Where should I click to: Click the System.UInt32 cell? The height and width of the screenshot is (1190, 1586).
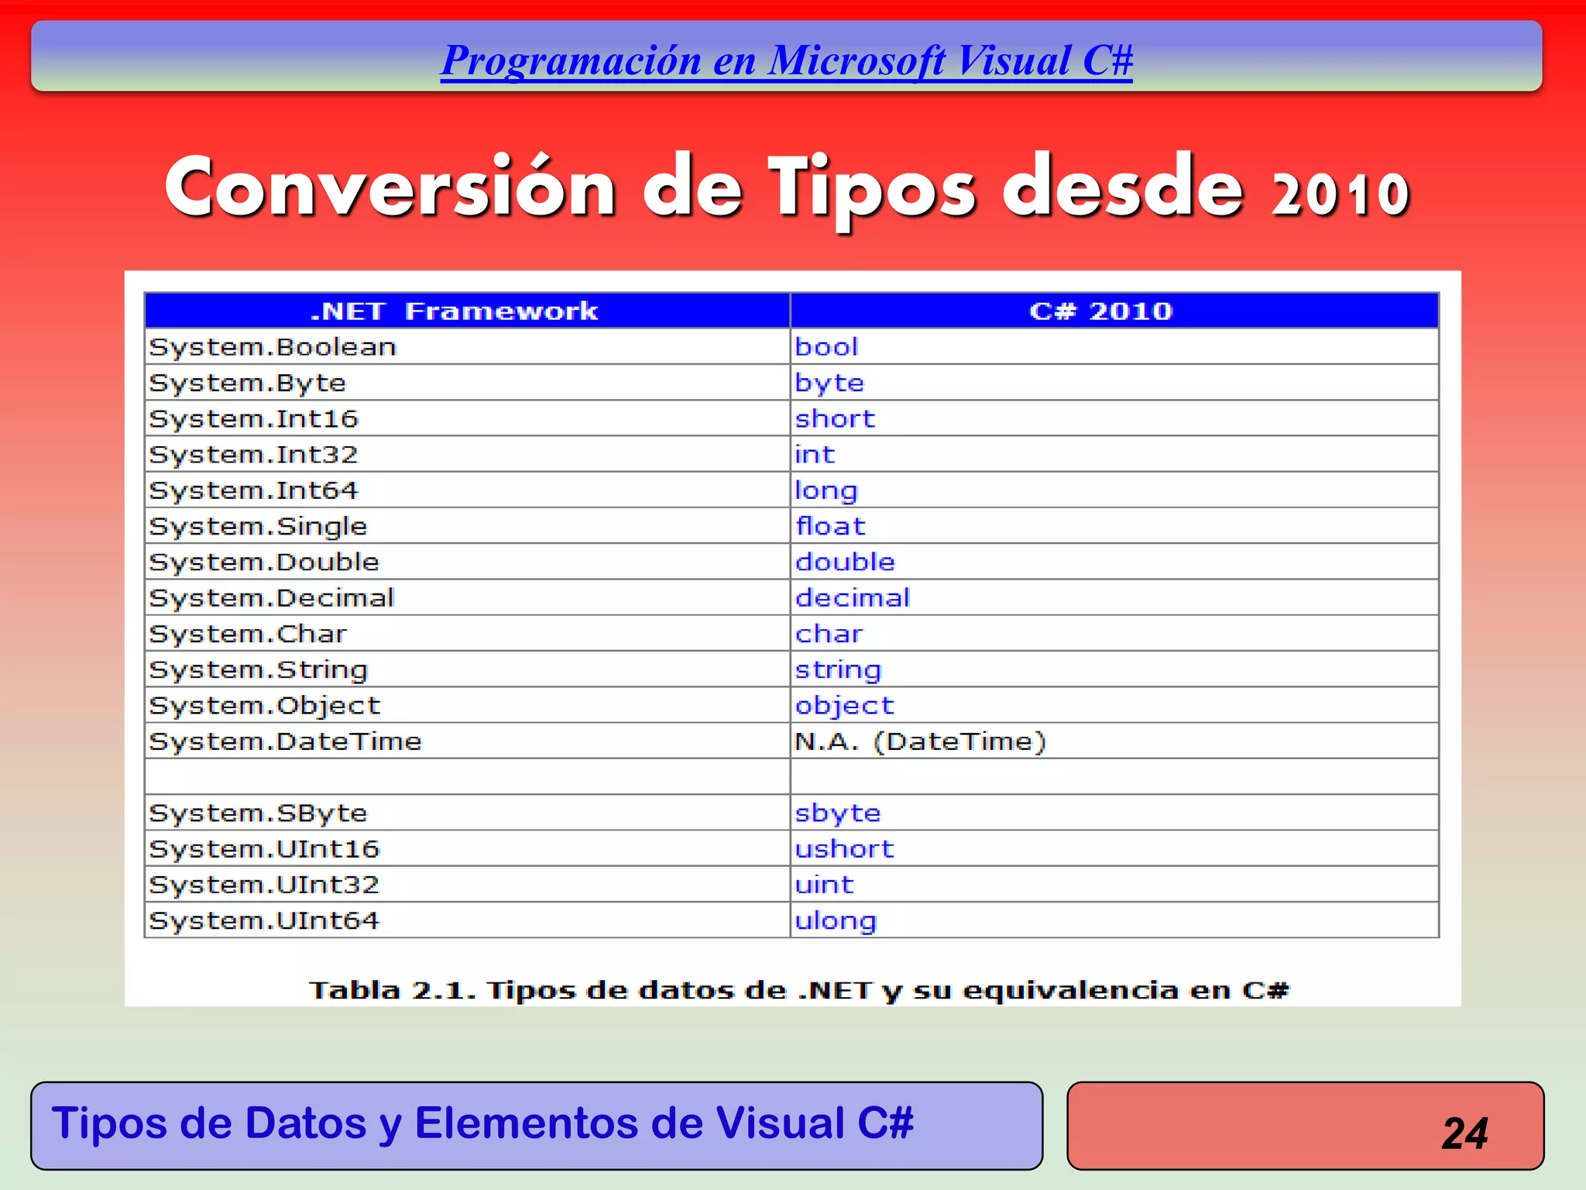[467, 884]
